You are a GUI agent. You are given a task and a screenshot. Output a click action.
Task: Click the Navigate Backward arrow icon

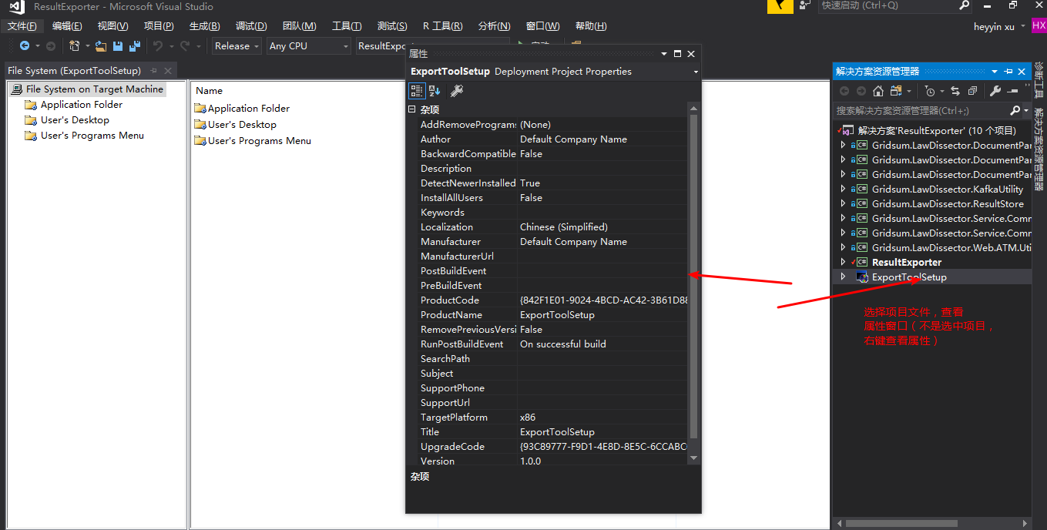pyautogui.click(x=25, y=46)
